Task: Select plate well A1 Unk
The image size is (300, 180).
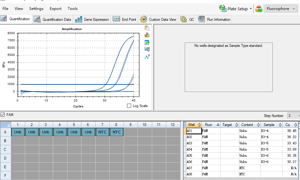Action: (x=18, y=132)
